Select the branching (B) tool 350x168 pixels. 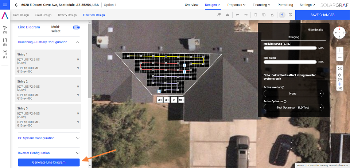(x=5, y=40)
